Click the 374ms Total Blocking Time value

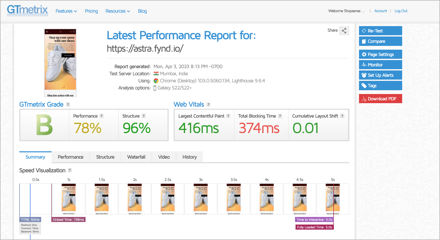pos(259,128)
